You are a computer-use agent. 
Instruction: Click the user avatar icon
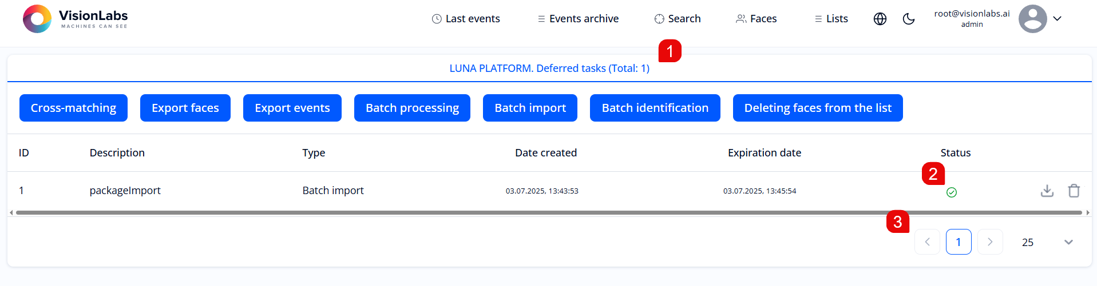coord(1032,19)
